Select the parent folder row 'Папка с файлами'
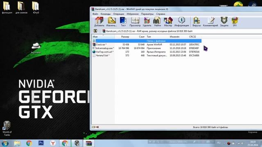262x147 pixels. (x=147, y=41)
